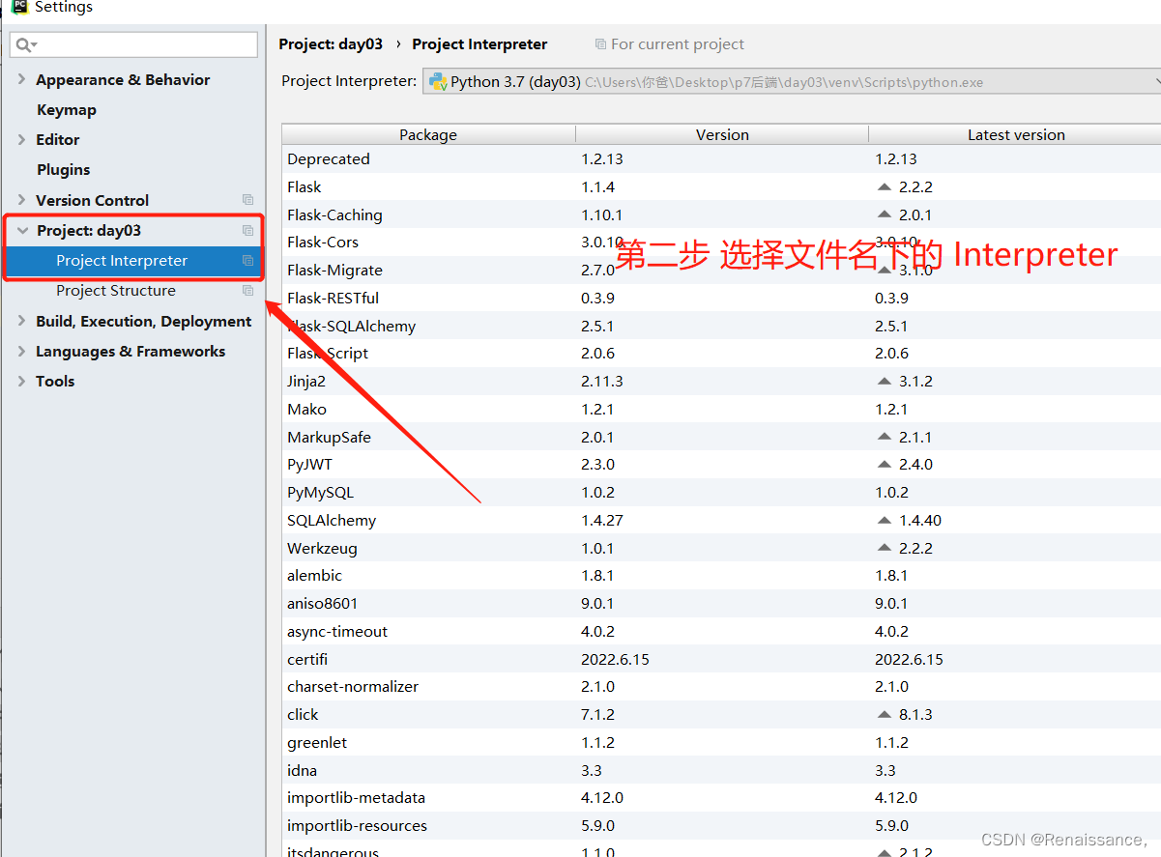Screen dimensions: 1161x857
Task: Select the Flask-RESTful package row
Action: click(721, 298)
